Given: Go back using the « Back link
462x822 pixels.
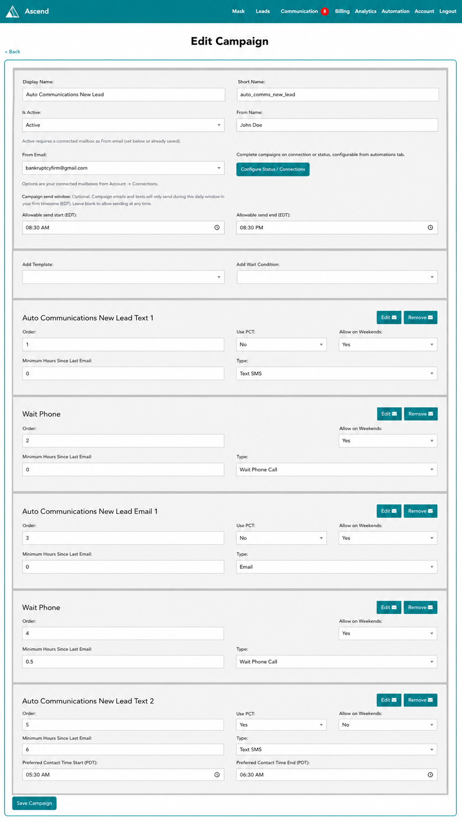Looking at the screenshot, I should click(x=13, y=52).
